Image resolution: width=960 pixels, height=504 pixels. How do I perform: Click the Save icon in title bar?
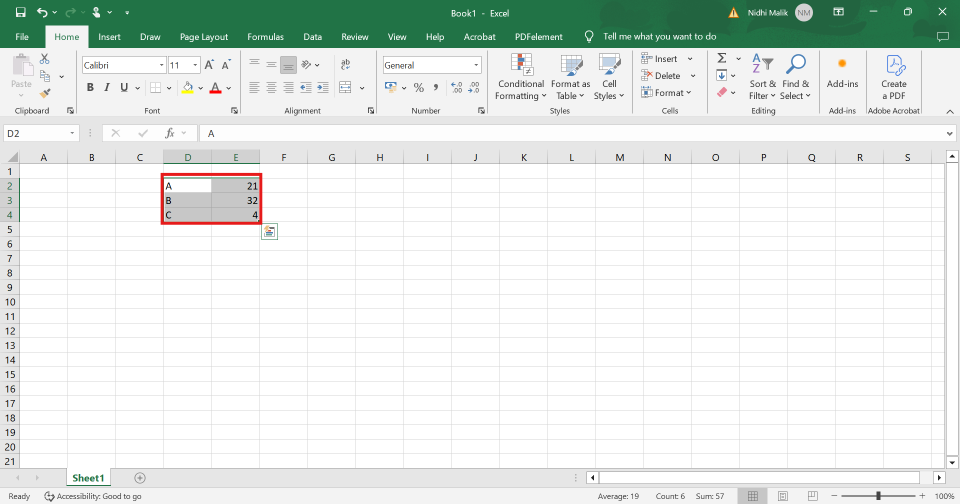20,12
